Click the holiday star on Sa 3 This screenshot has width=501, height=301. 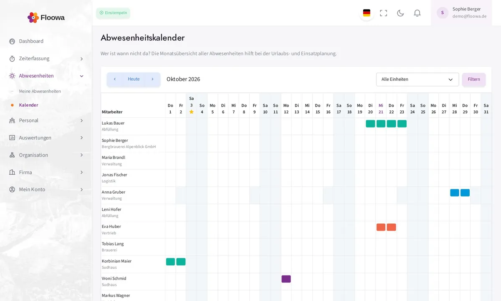(x=191, y=112)
